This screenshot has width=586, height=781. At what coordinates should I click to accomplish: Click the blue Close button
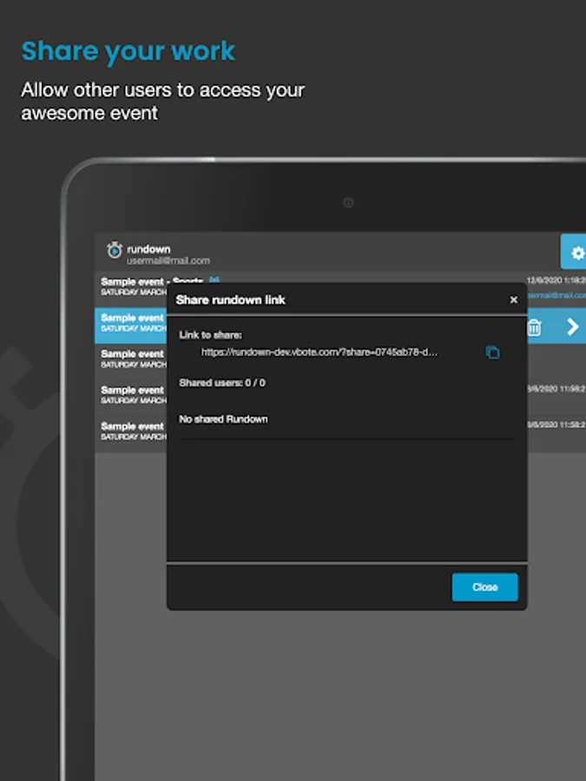tap(484, 587)
